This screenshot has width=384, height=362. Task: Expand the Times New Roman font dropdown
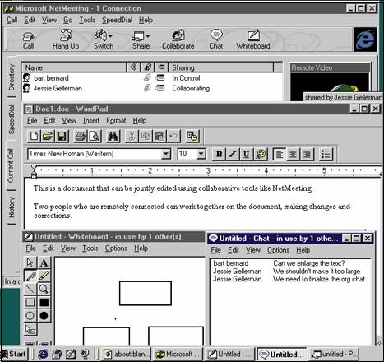(x=166, y=154)
